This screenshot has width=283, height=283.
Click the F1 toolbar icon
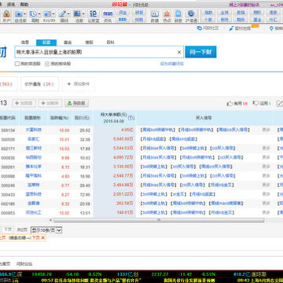155,14
